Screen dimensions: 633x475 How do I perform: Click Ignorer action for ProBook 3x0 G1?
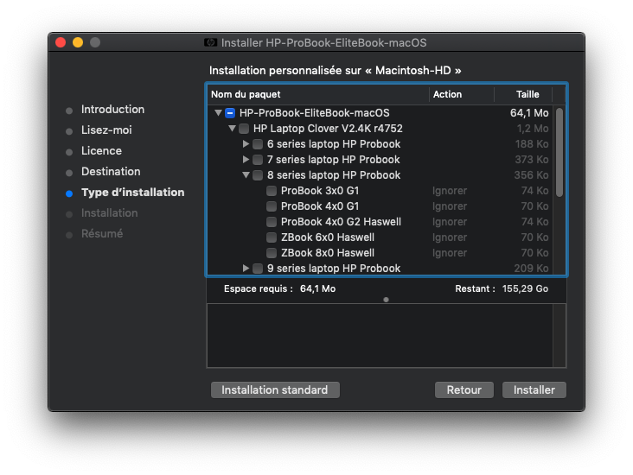[450, 191]
